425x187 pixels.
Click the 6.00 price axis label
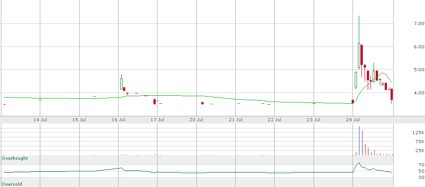[x=419, y=47]
